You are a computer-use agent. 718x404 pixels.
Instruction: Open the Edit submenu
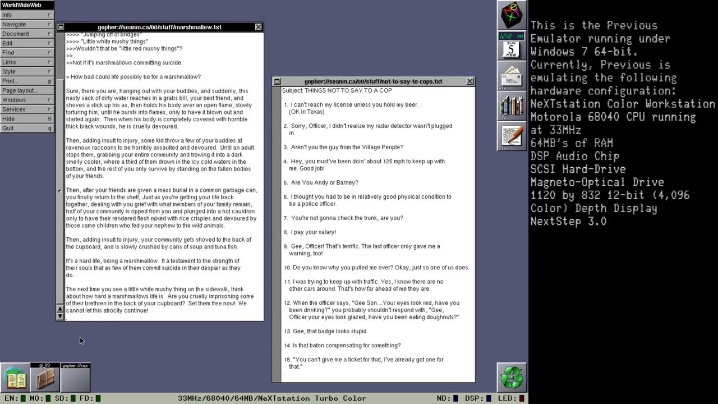(x=27, y=43)
